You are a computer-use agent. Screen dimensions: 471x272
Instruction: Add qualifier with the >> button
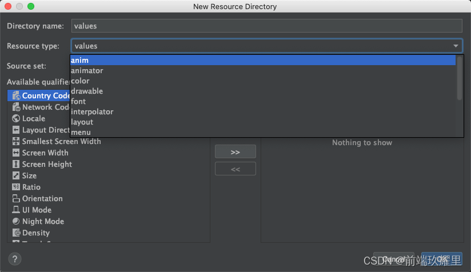(x=235, y=152)
